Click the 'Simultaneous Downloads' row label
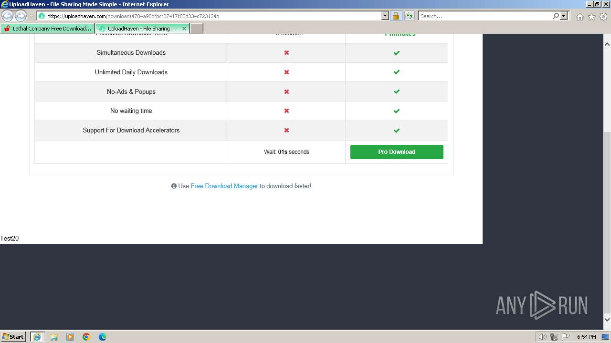The height and width of the screenshot is (343, 611). pyautogui.click(x=131, y=53)
